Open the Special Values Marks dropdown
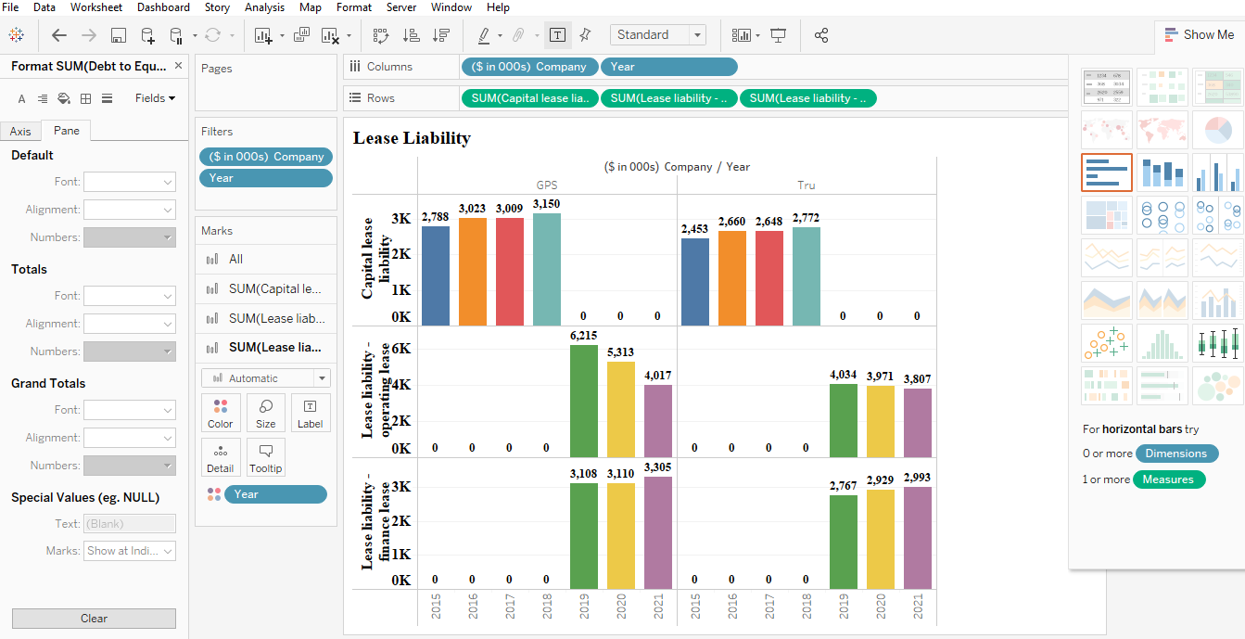 pyautogui.click(x=129, y=551)
